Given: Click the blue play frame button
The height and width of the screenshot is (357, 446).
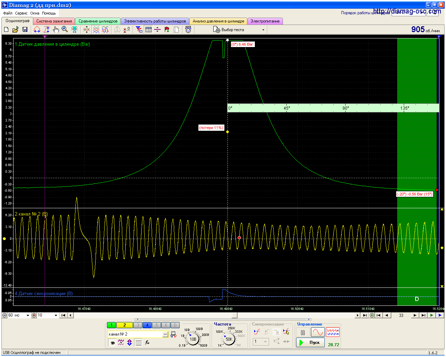Looking at the screenshot, I should [440, 315].
